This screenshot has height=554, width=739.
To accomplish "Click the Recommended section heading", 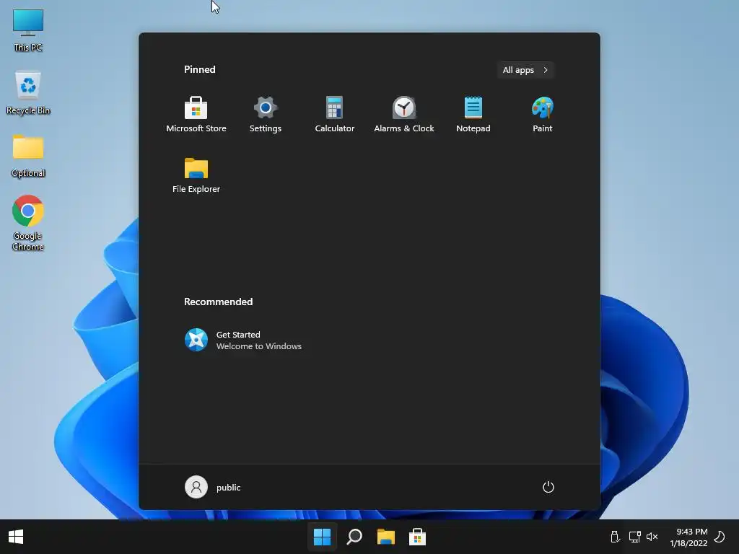I will click(218, 302).
